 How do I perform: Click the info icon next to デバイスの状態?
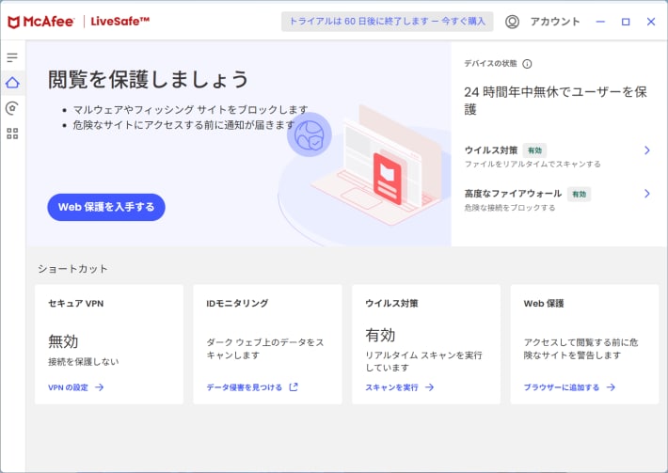coord(527,64)
